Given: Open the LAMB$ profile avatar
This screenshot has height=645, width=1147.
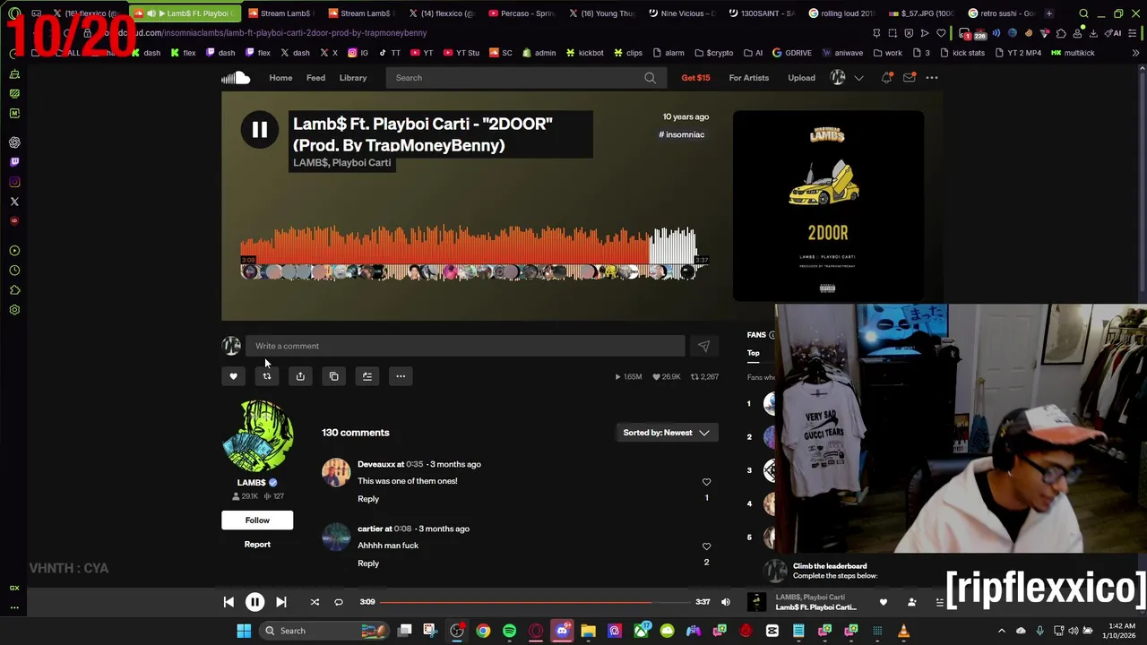Looking at the screenshot, I should tap(257, 436).
